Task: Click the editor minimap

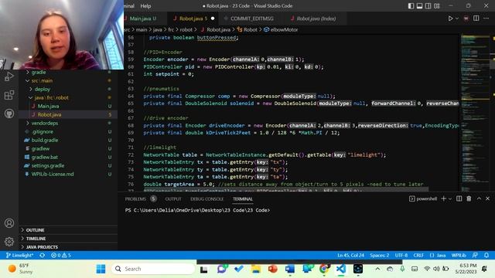Action: pos(475,112)
